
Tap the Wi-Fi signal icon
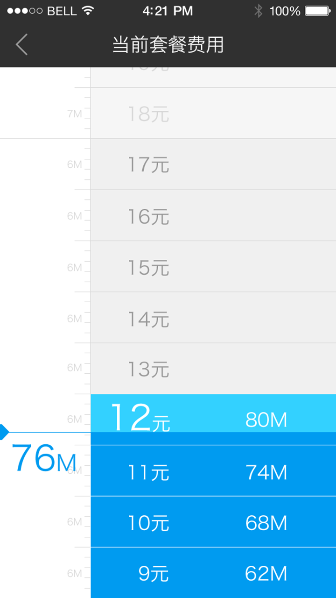coord(87,10)
